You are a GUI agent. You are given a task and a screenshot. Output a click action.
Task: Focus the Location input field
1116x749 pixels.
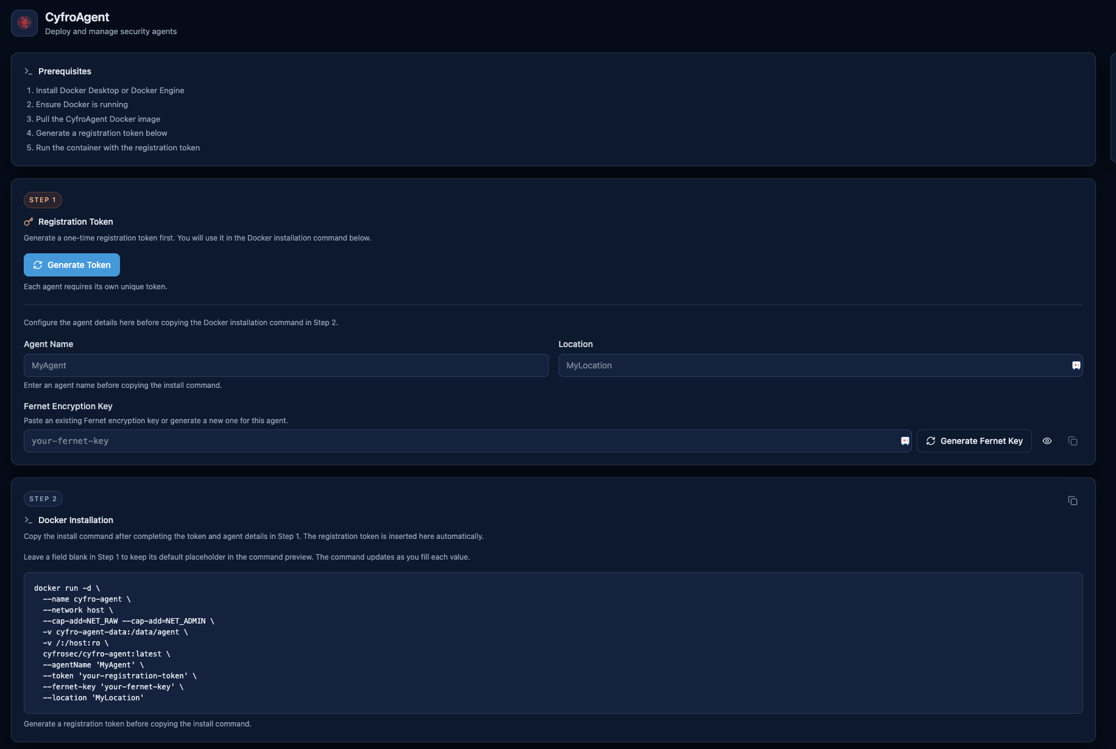tap(821, 365)
